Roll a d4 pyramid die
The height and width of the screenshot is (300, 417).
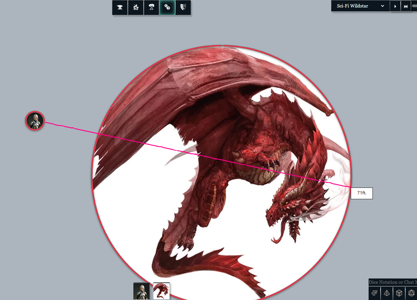point(387,293)
